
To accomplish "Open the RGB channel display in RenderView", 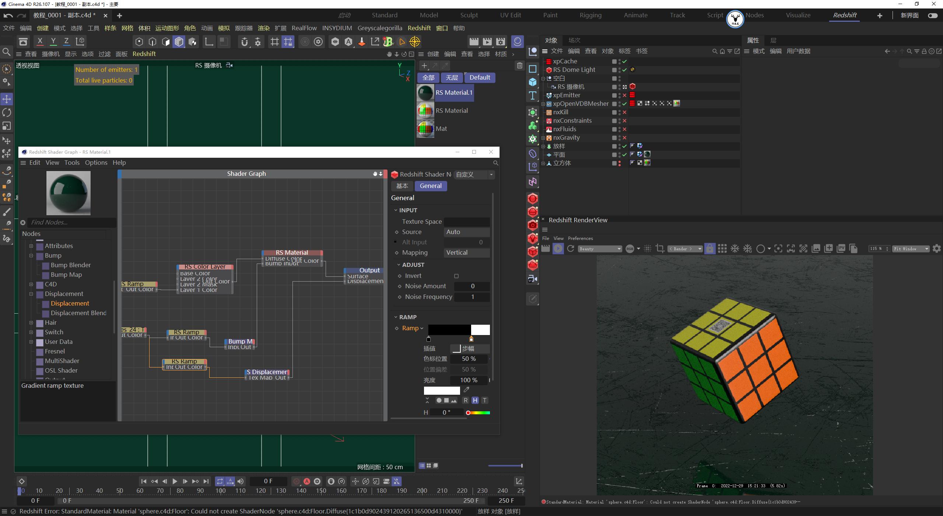I will (x=631, y=248).
